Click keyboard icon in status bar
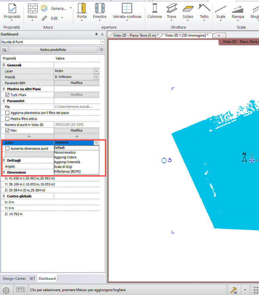Viewport: 259px width, 295px height. (21, 290)
